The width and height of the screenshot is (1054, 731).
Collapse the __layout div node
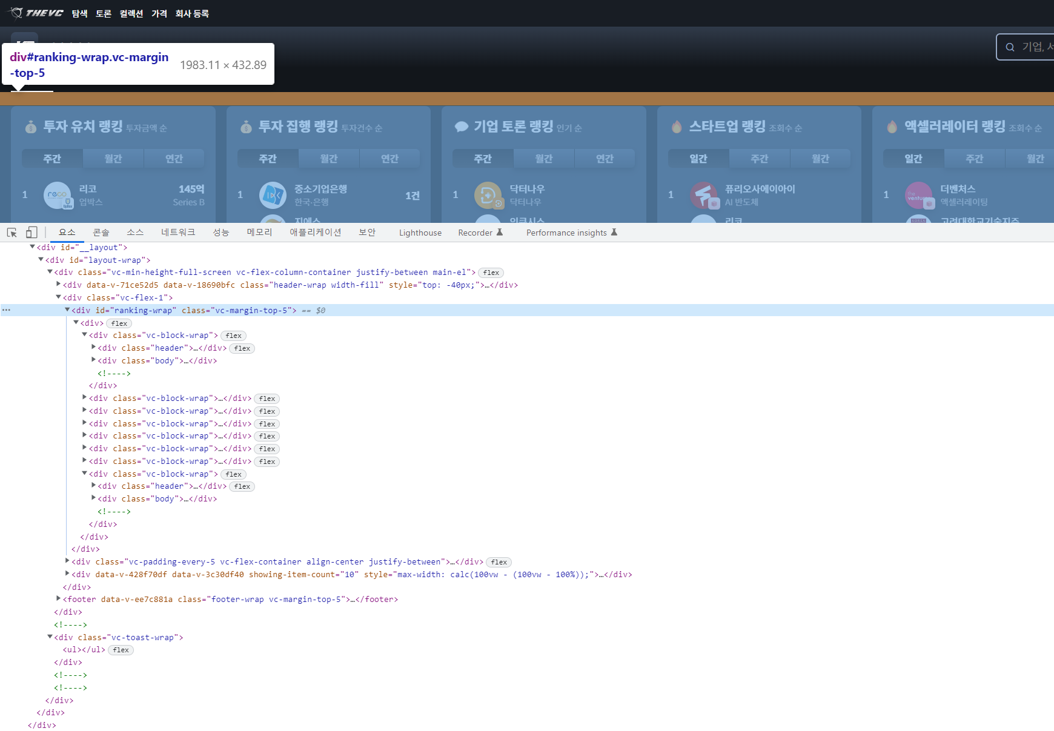pos(32,247)
